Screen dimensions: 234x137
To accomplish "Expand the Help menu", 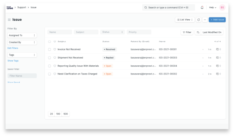I will tap(213, 7).
